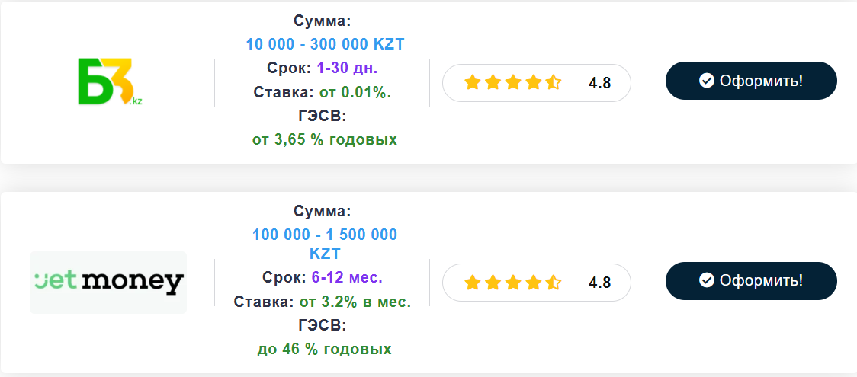The image size is (857, 377).
Task: Click the Jet Money logo image
Action: pyautogui.click(x=108, y=282)
